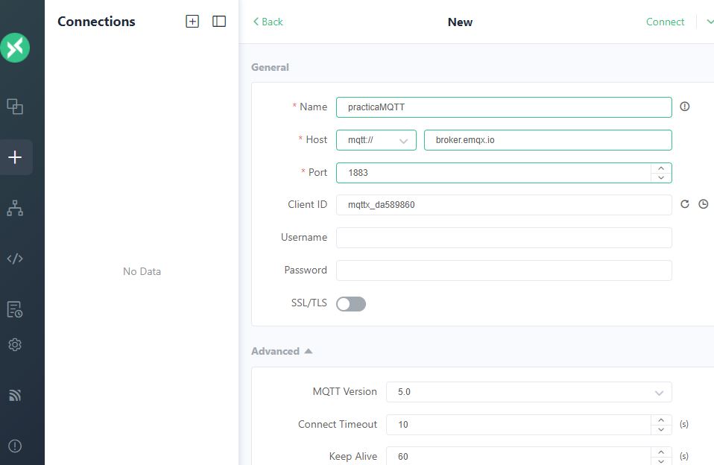Click the new connection plus-box icon
Screen dimensions: 714x465
tap(192, 22)
